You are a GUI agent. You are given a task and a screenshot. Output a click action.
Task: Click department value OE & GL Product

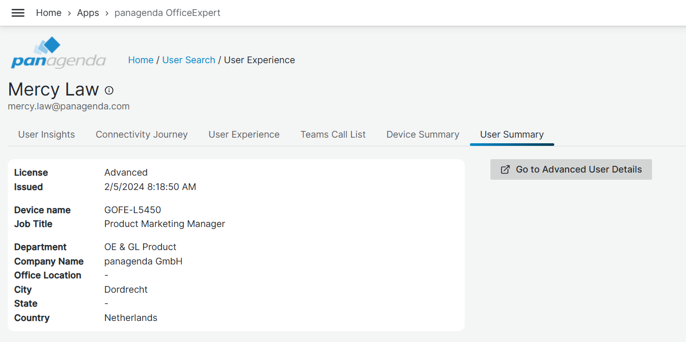coord(140,247)
